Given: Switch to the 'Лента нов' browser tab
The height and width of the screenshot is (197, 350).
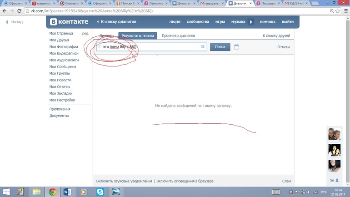Looking at the screenshot, I should pos(156,3).
